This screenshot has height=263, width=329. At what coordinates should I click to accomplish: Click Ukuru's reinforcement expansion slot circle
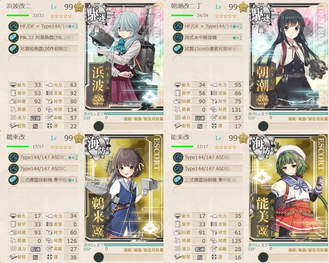click(x=99, y=257)
